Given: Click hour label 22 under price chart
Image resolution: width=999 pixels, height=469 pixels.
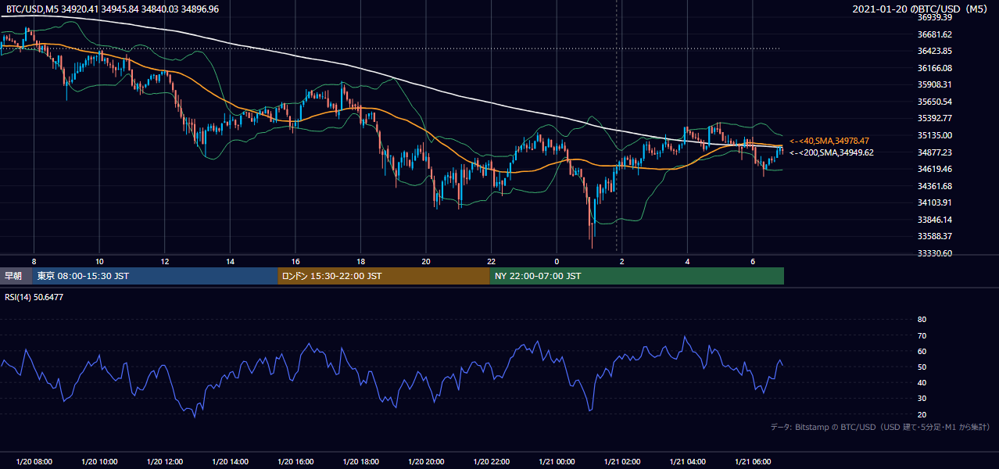Looking at the screenshot, I should click(491, 260).
